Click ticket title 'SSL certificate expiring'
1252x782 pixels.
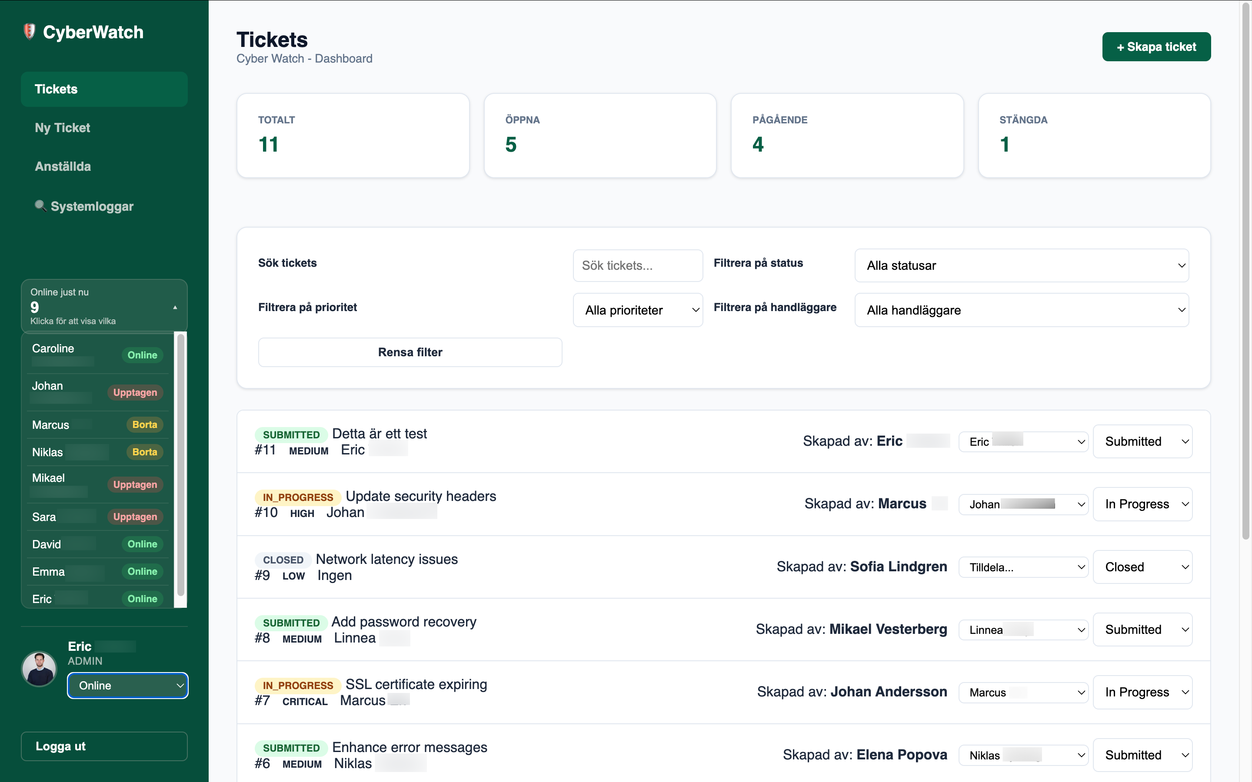tap(416, 684)
